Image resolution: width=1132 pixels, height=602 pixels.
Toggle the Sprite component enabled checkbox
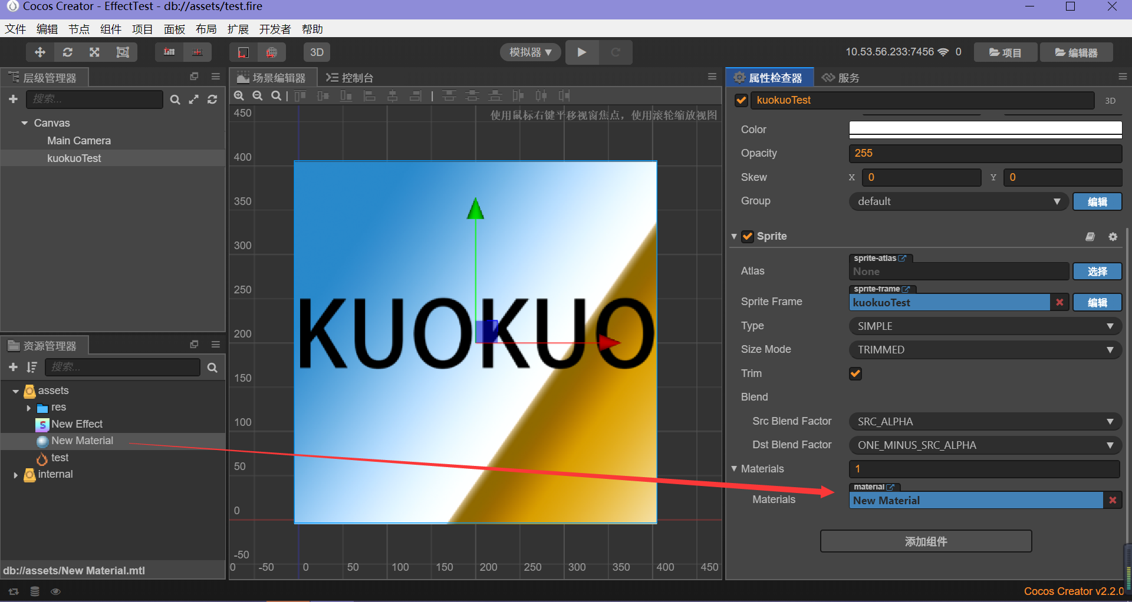(748, 236)
